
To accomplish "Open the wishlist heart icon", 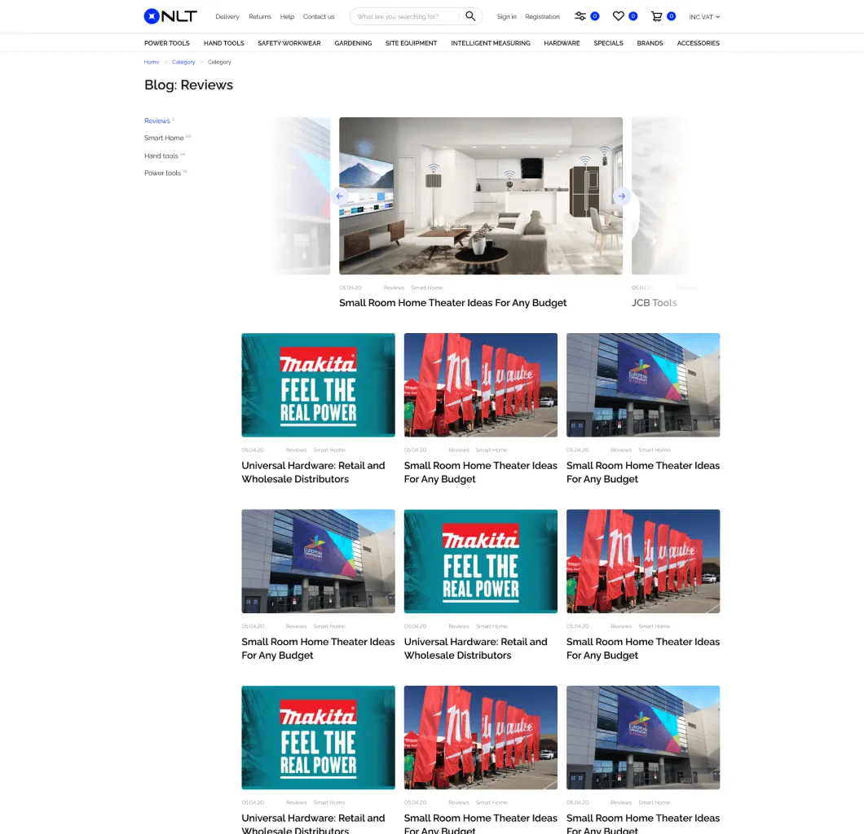I will click(619, 16).
